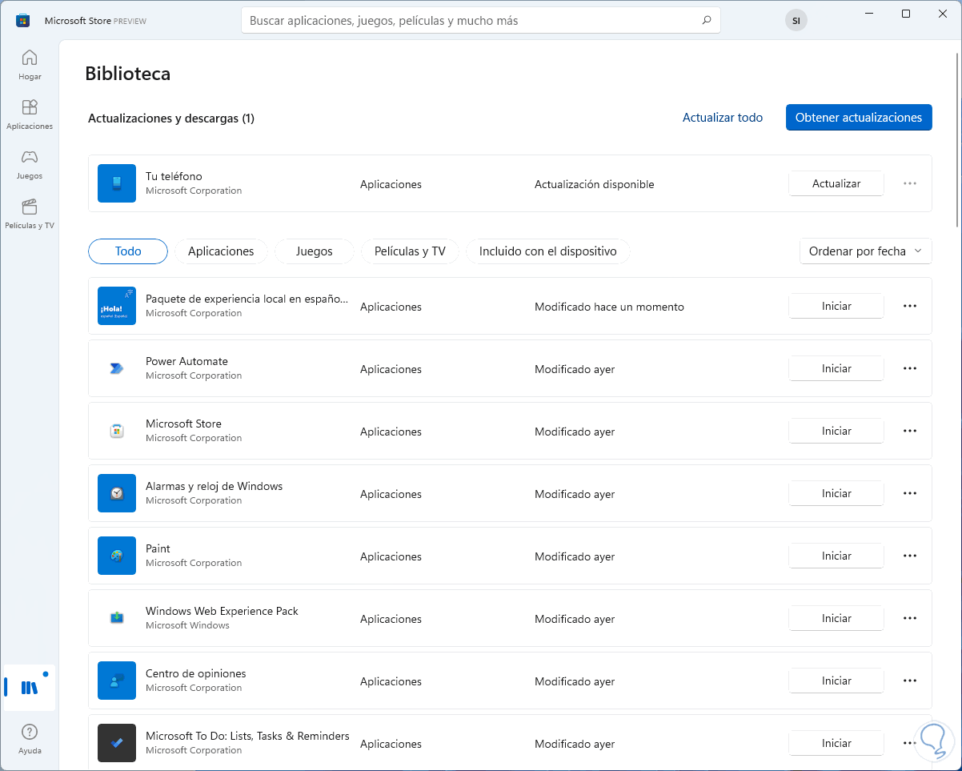Expand the Ordenar por fecha dropdown

click(x=865, y=251)
